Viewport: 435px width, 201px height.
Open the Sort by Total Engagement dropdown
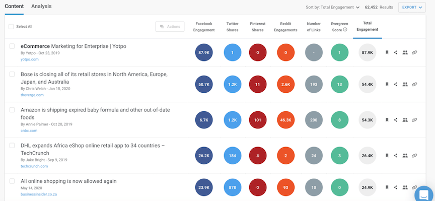[x=333, y=8]
